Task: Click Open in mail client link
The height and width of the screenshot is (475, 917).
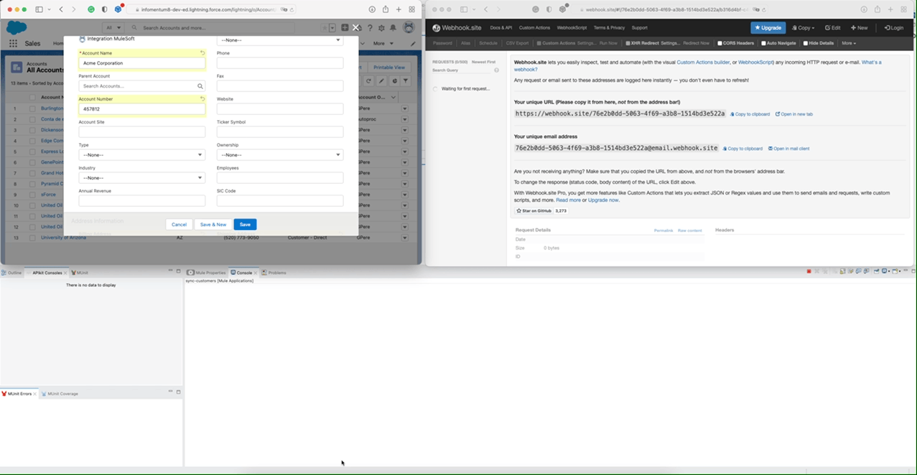Action: pos(788,149)
